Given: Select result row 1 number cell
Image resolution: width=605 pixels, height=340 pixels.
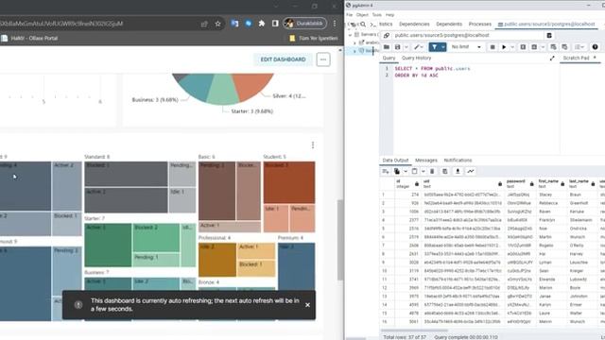Looking at the screenshot, I should [x=387, y=195].
